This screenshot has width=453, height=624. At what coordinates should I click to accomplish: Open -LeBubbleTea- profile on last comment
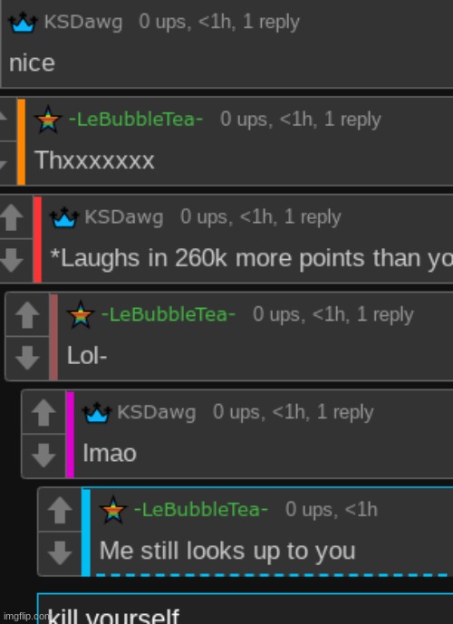point(201,509)
